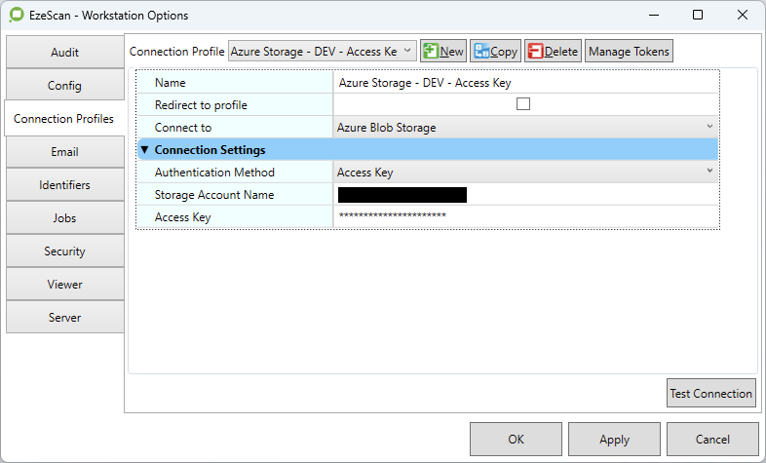Tick the Redirect to profile checkbox
This screenshot has height=463, width=766.
click(523, 105)
